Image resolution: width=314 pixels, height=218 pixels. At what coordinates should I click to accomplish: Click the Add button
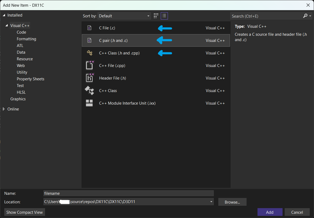[x=270, y=212]
